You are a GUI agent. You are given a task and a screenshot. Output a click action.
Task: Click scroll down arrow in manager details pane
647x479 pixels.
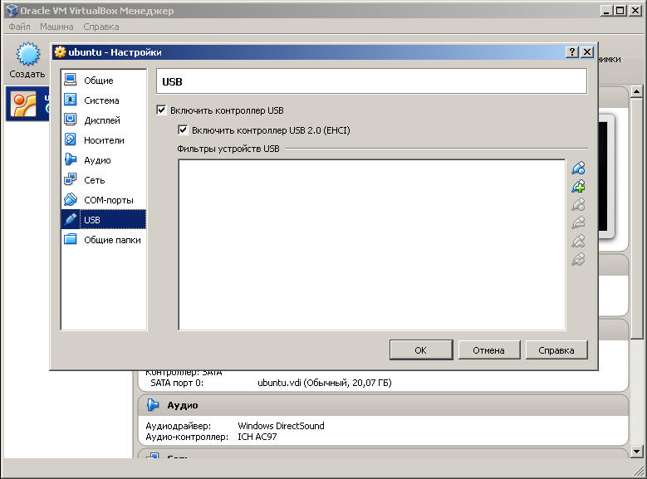click(x=637, y=452)
